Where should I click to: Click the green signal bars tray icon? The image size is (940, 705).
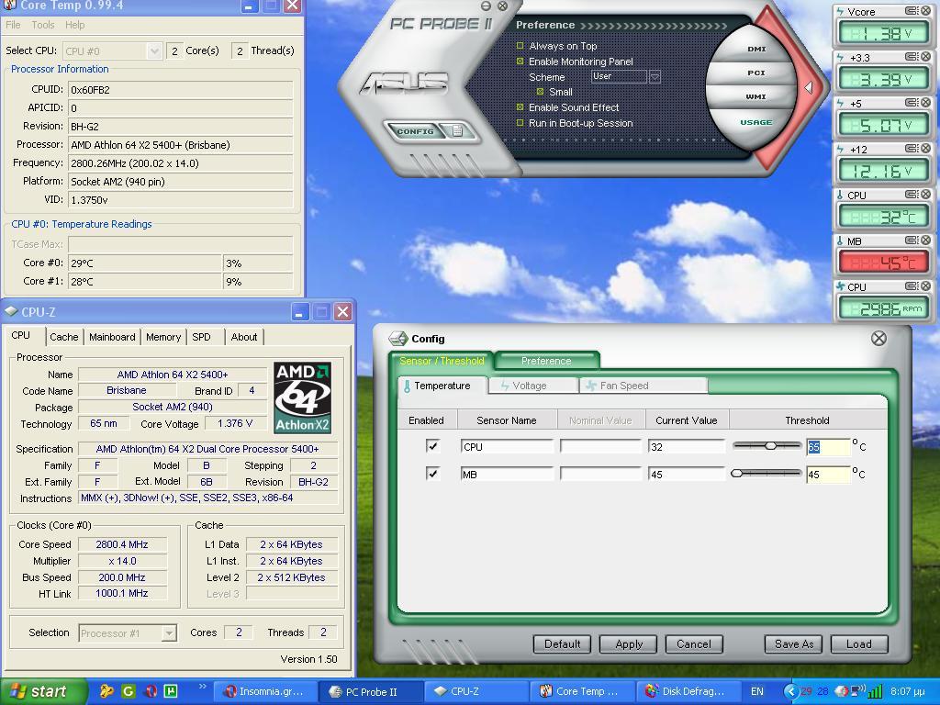tap(875, 692)
